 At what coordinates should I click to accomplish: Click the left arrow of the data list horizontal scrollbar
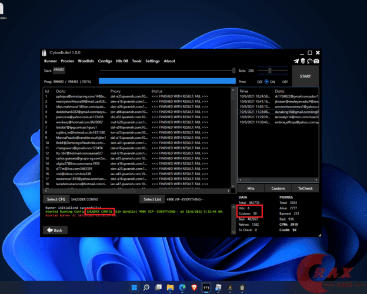coord(46,191)
